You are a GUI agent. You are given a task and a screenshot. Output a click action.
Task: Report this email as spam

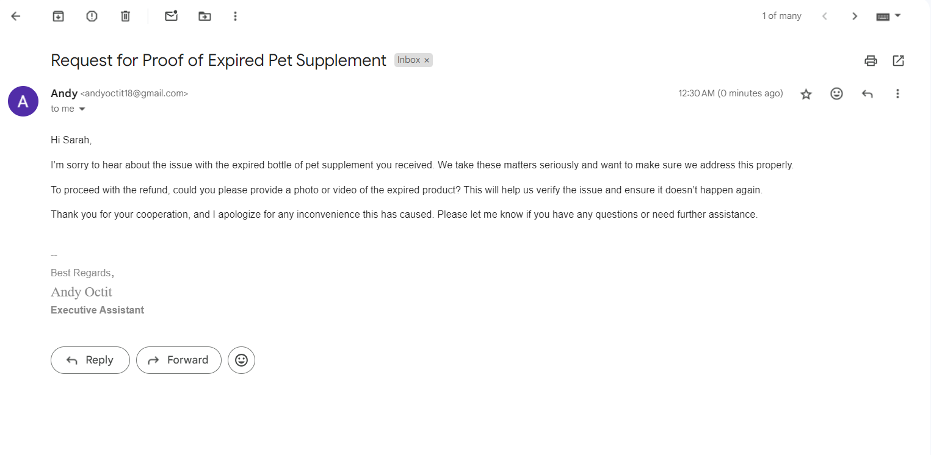point(92,16)
